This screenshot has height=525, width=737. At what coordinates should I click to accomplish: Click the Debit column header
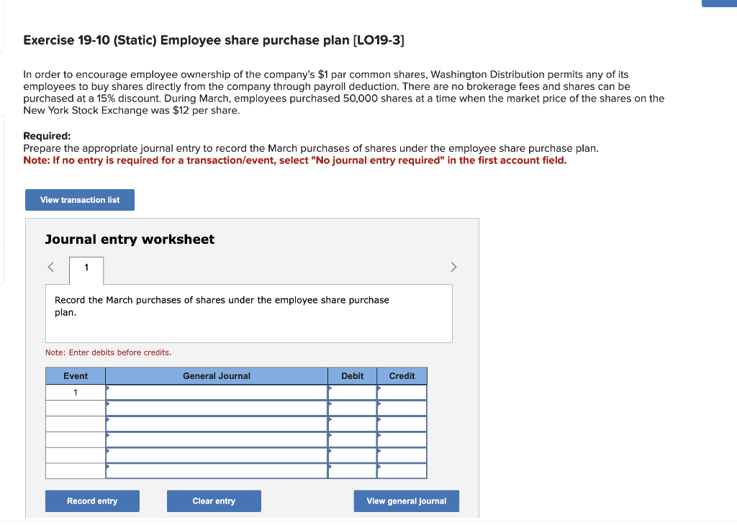coord(352,375)
